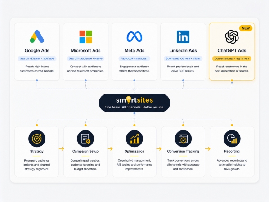
Task: Click the Strategy step title
Action: click(37, 151)
